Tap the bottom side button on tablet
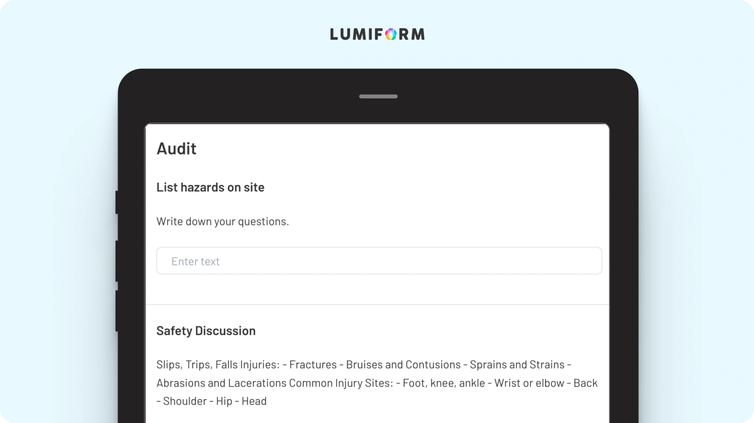754x423 pixels. (117, 311)
